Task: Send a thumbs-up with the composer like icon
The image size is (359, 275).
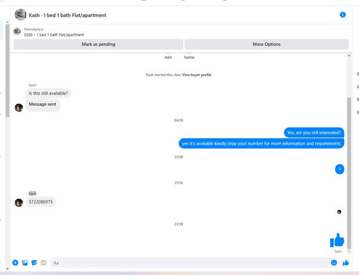Action: click(x=345, y=263)
